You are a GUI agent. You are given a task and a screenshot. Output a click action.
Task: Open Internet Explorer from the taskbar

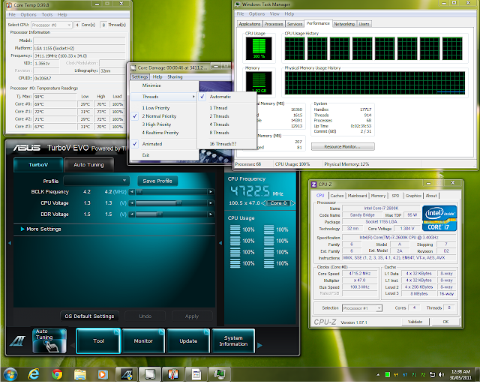click(x=34, y=373)
